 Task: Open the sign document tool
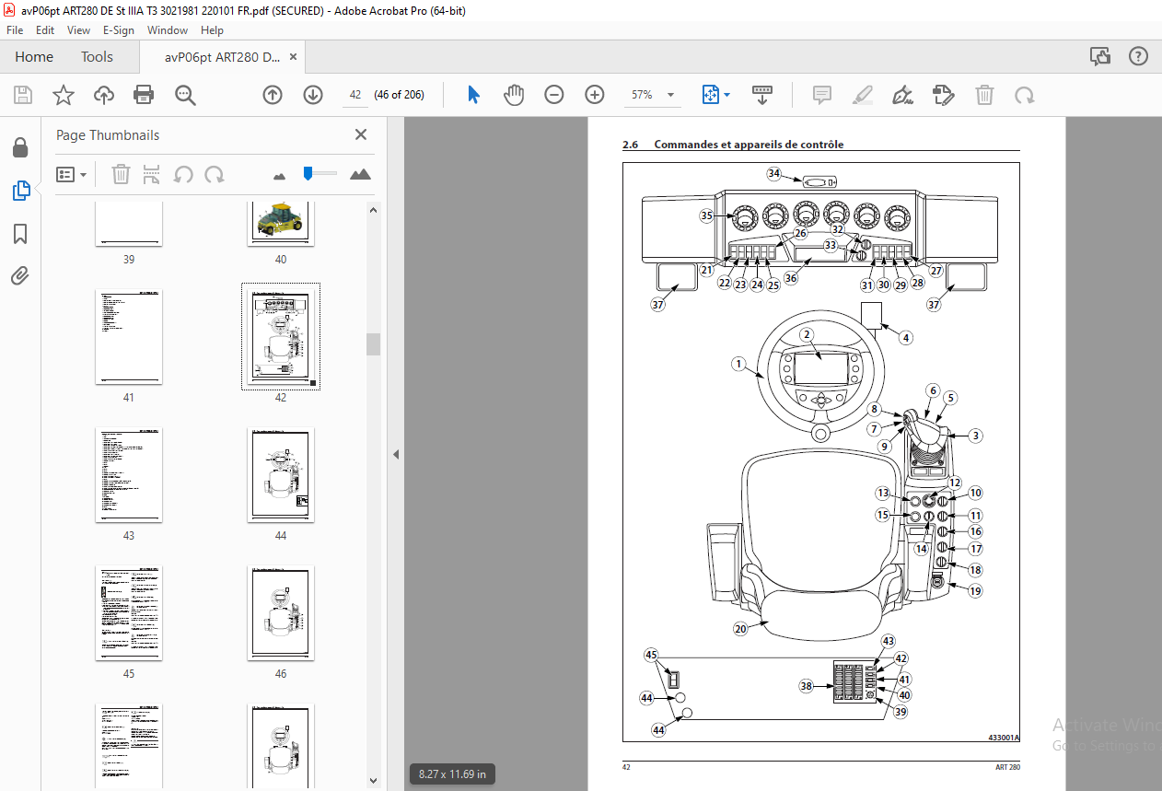[x=903, y=95]
